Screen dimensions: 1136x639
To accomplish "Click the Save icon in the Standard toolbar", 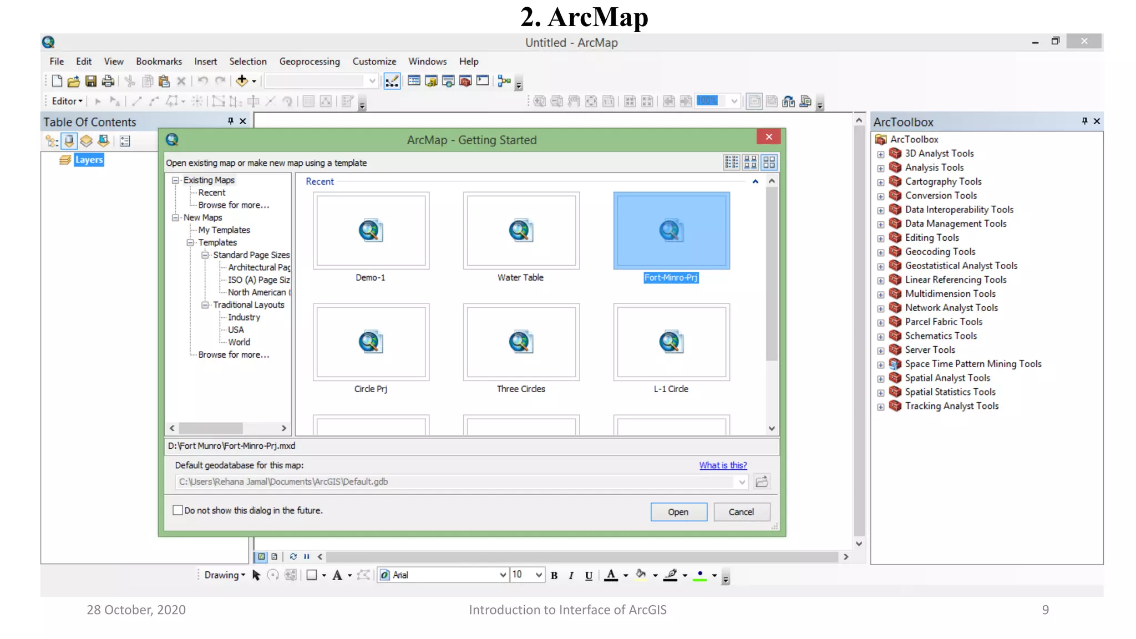I will click(90, 81).
